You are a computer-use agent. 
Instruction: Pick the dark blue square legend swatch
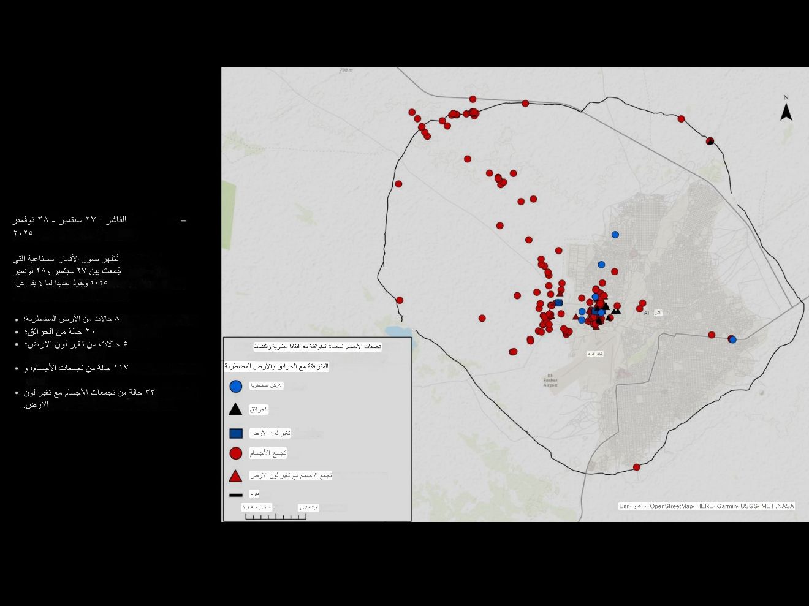[x=235, y=433]
